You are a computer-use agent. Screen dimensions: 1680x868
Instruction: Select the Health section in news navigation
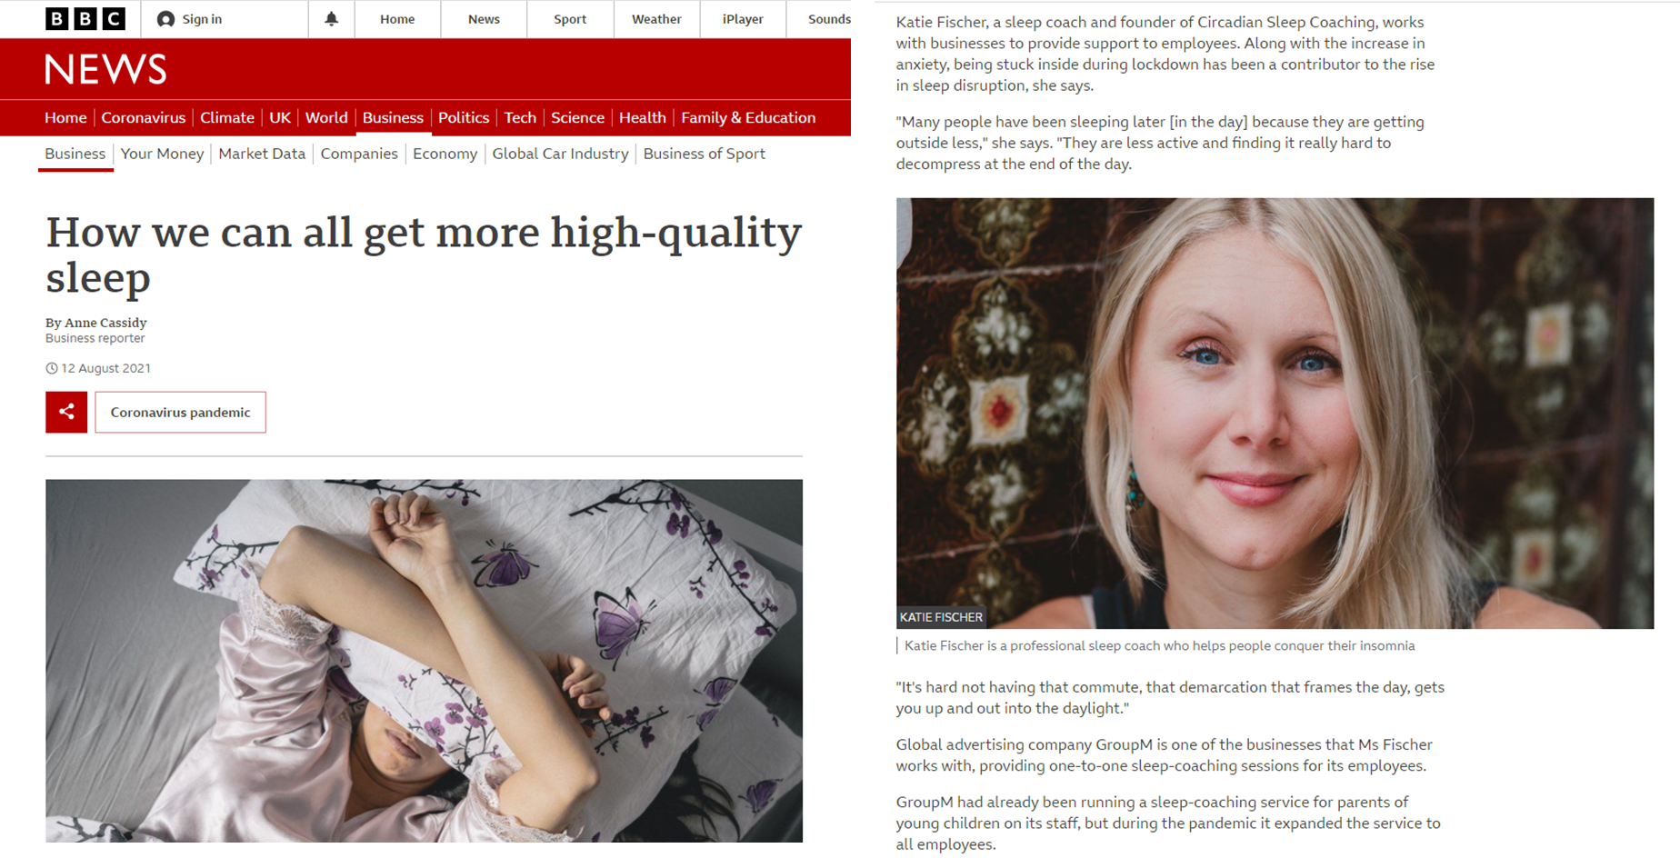pyautogui.click(x=643, y=117)
